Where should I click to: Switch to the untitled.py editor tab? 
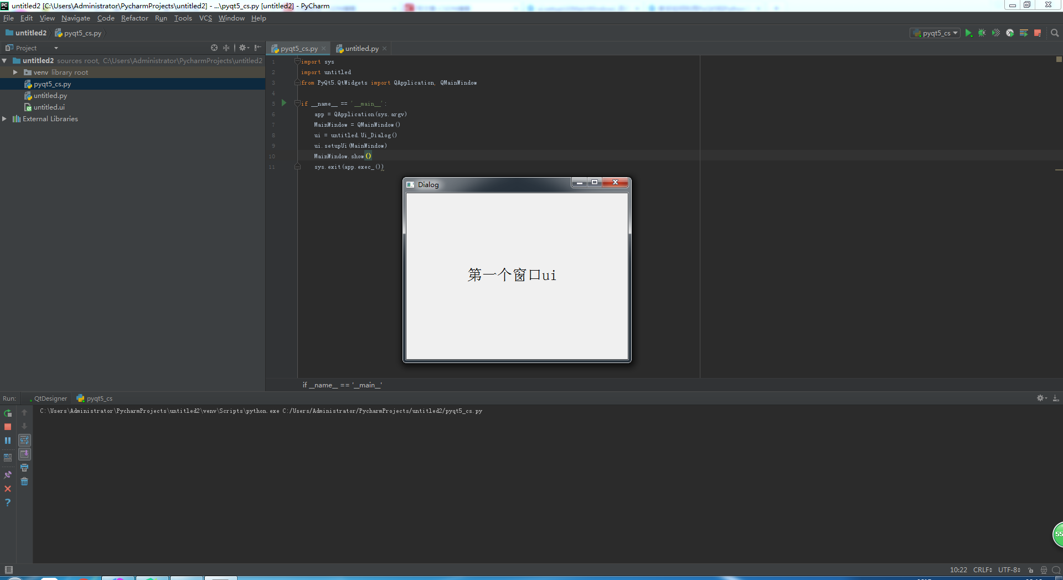pos(362,49)
